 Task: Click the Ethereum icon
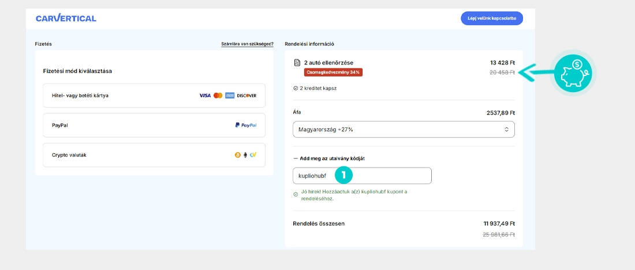[x=245, y=155]
